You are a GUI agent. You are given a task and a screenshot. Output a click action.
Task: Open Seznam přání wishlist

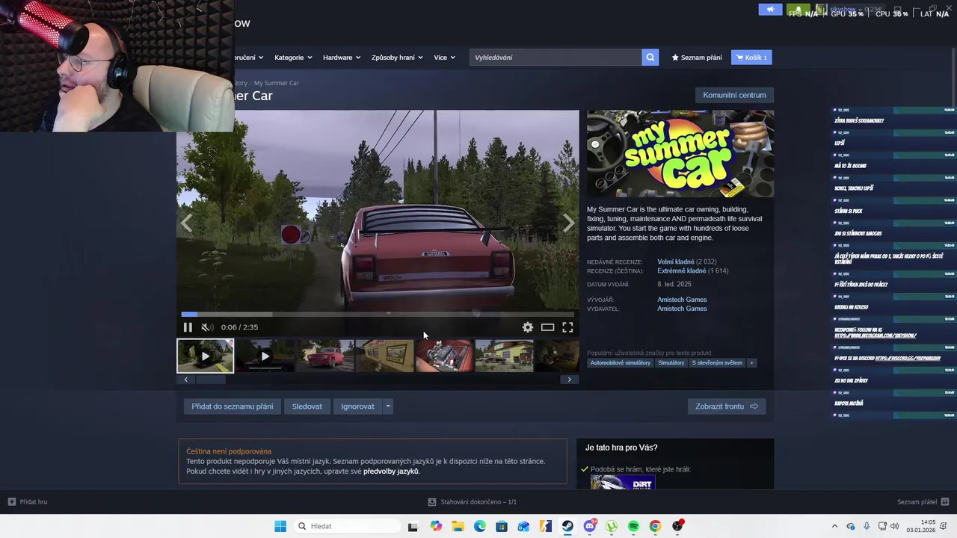coord(697,58)
